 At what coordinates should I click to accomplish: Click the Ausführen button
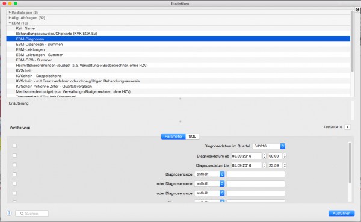(x=341, y=213)
